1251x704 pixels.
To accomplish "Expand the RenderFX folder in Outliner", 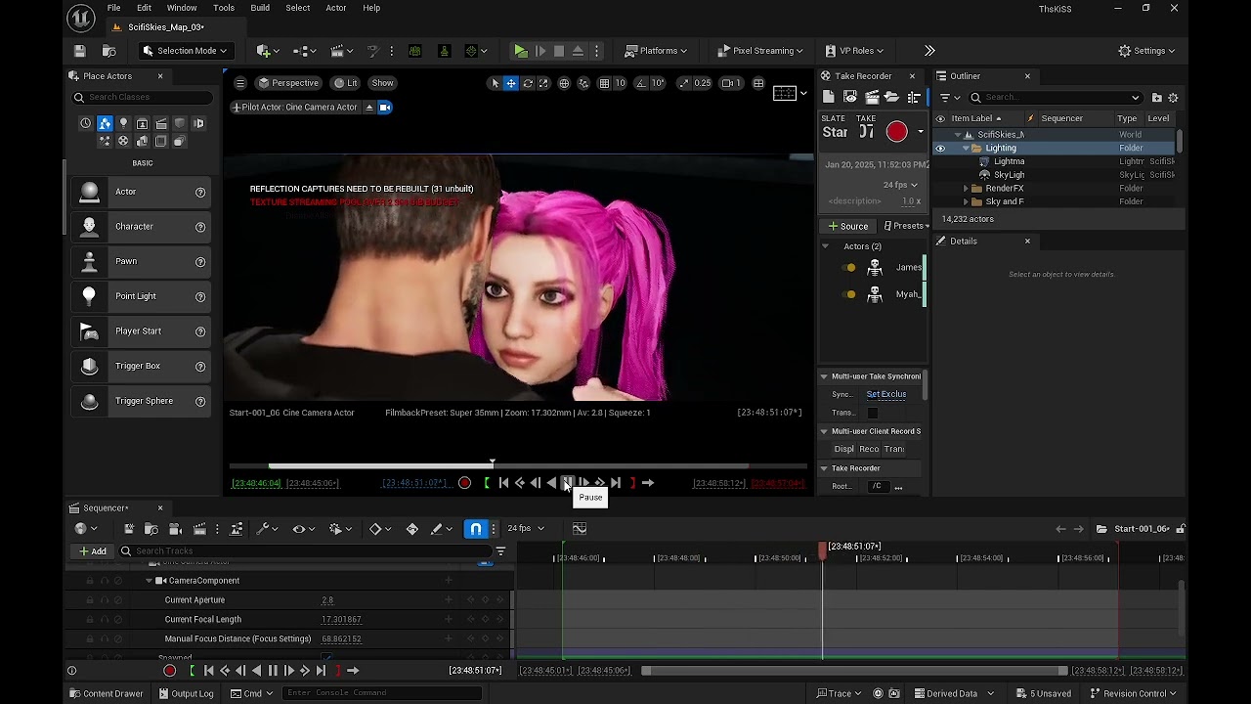I will [966, 189].
